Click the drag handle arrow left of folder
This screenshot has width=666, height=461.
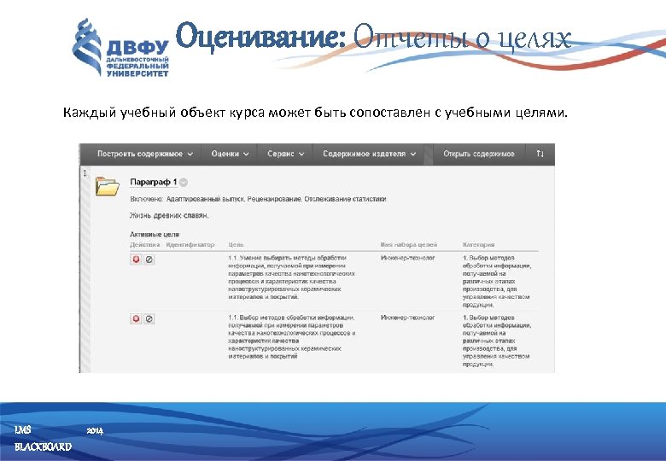(85, 173)
